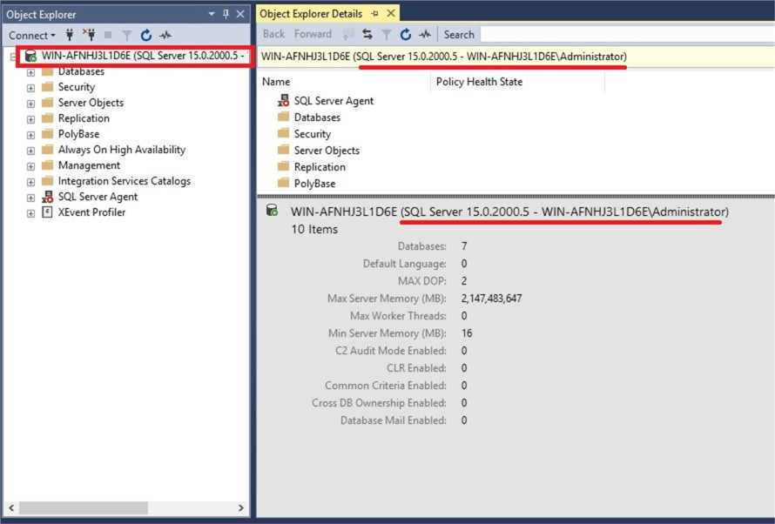
Task: Open the Connect dropdown in Object Explorer
Action: pos(31,35)
